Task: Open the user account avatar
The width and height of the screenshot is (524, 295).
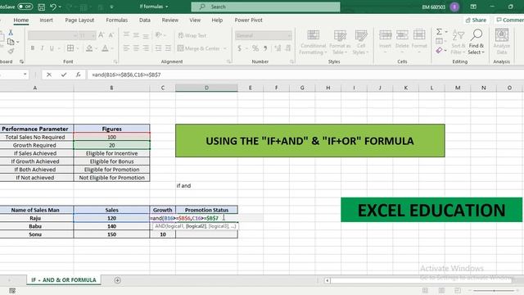Action: 454,7
